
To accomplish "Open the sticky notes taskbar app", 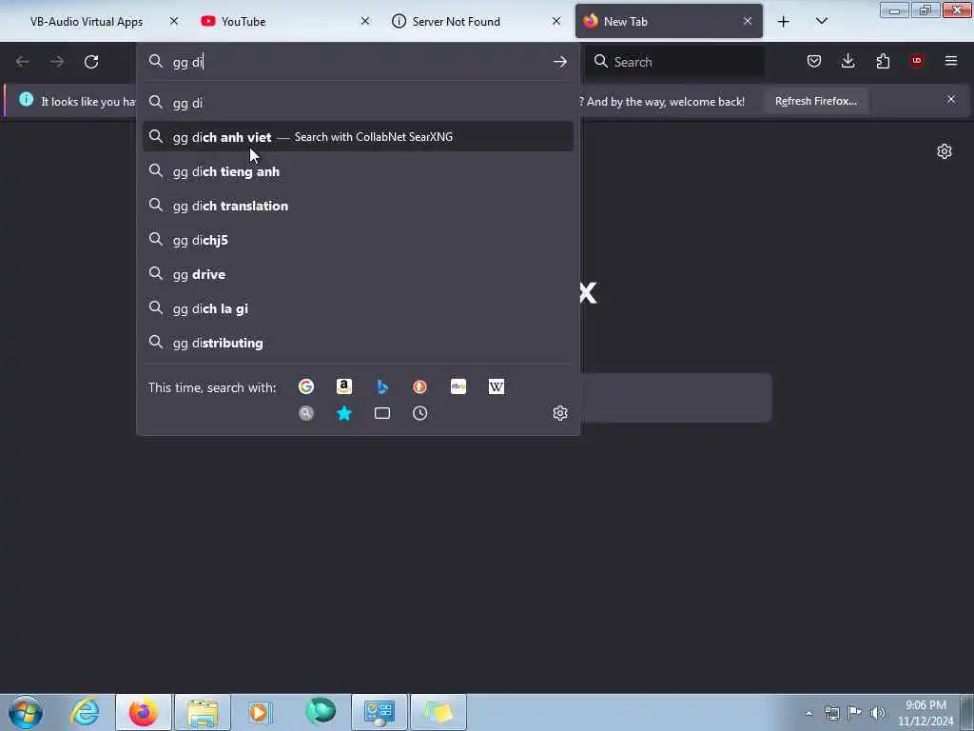I will tap(438, 712).
